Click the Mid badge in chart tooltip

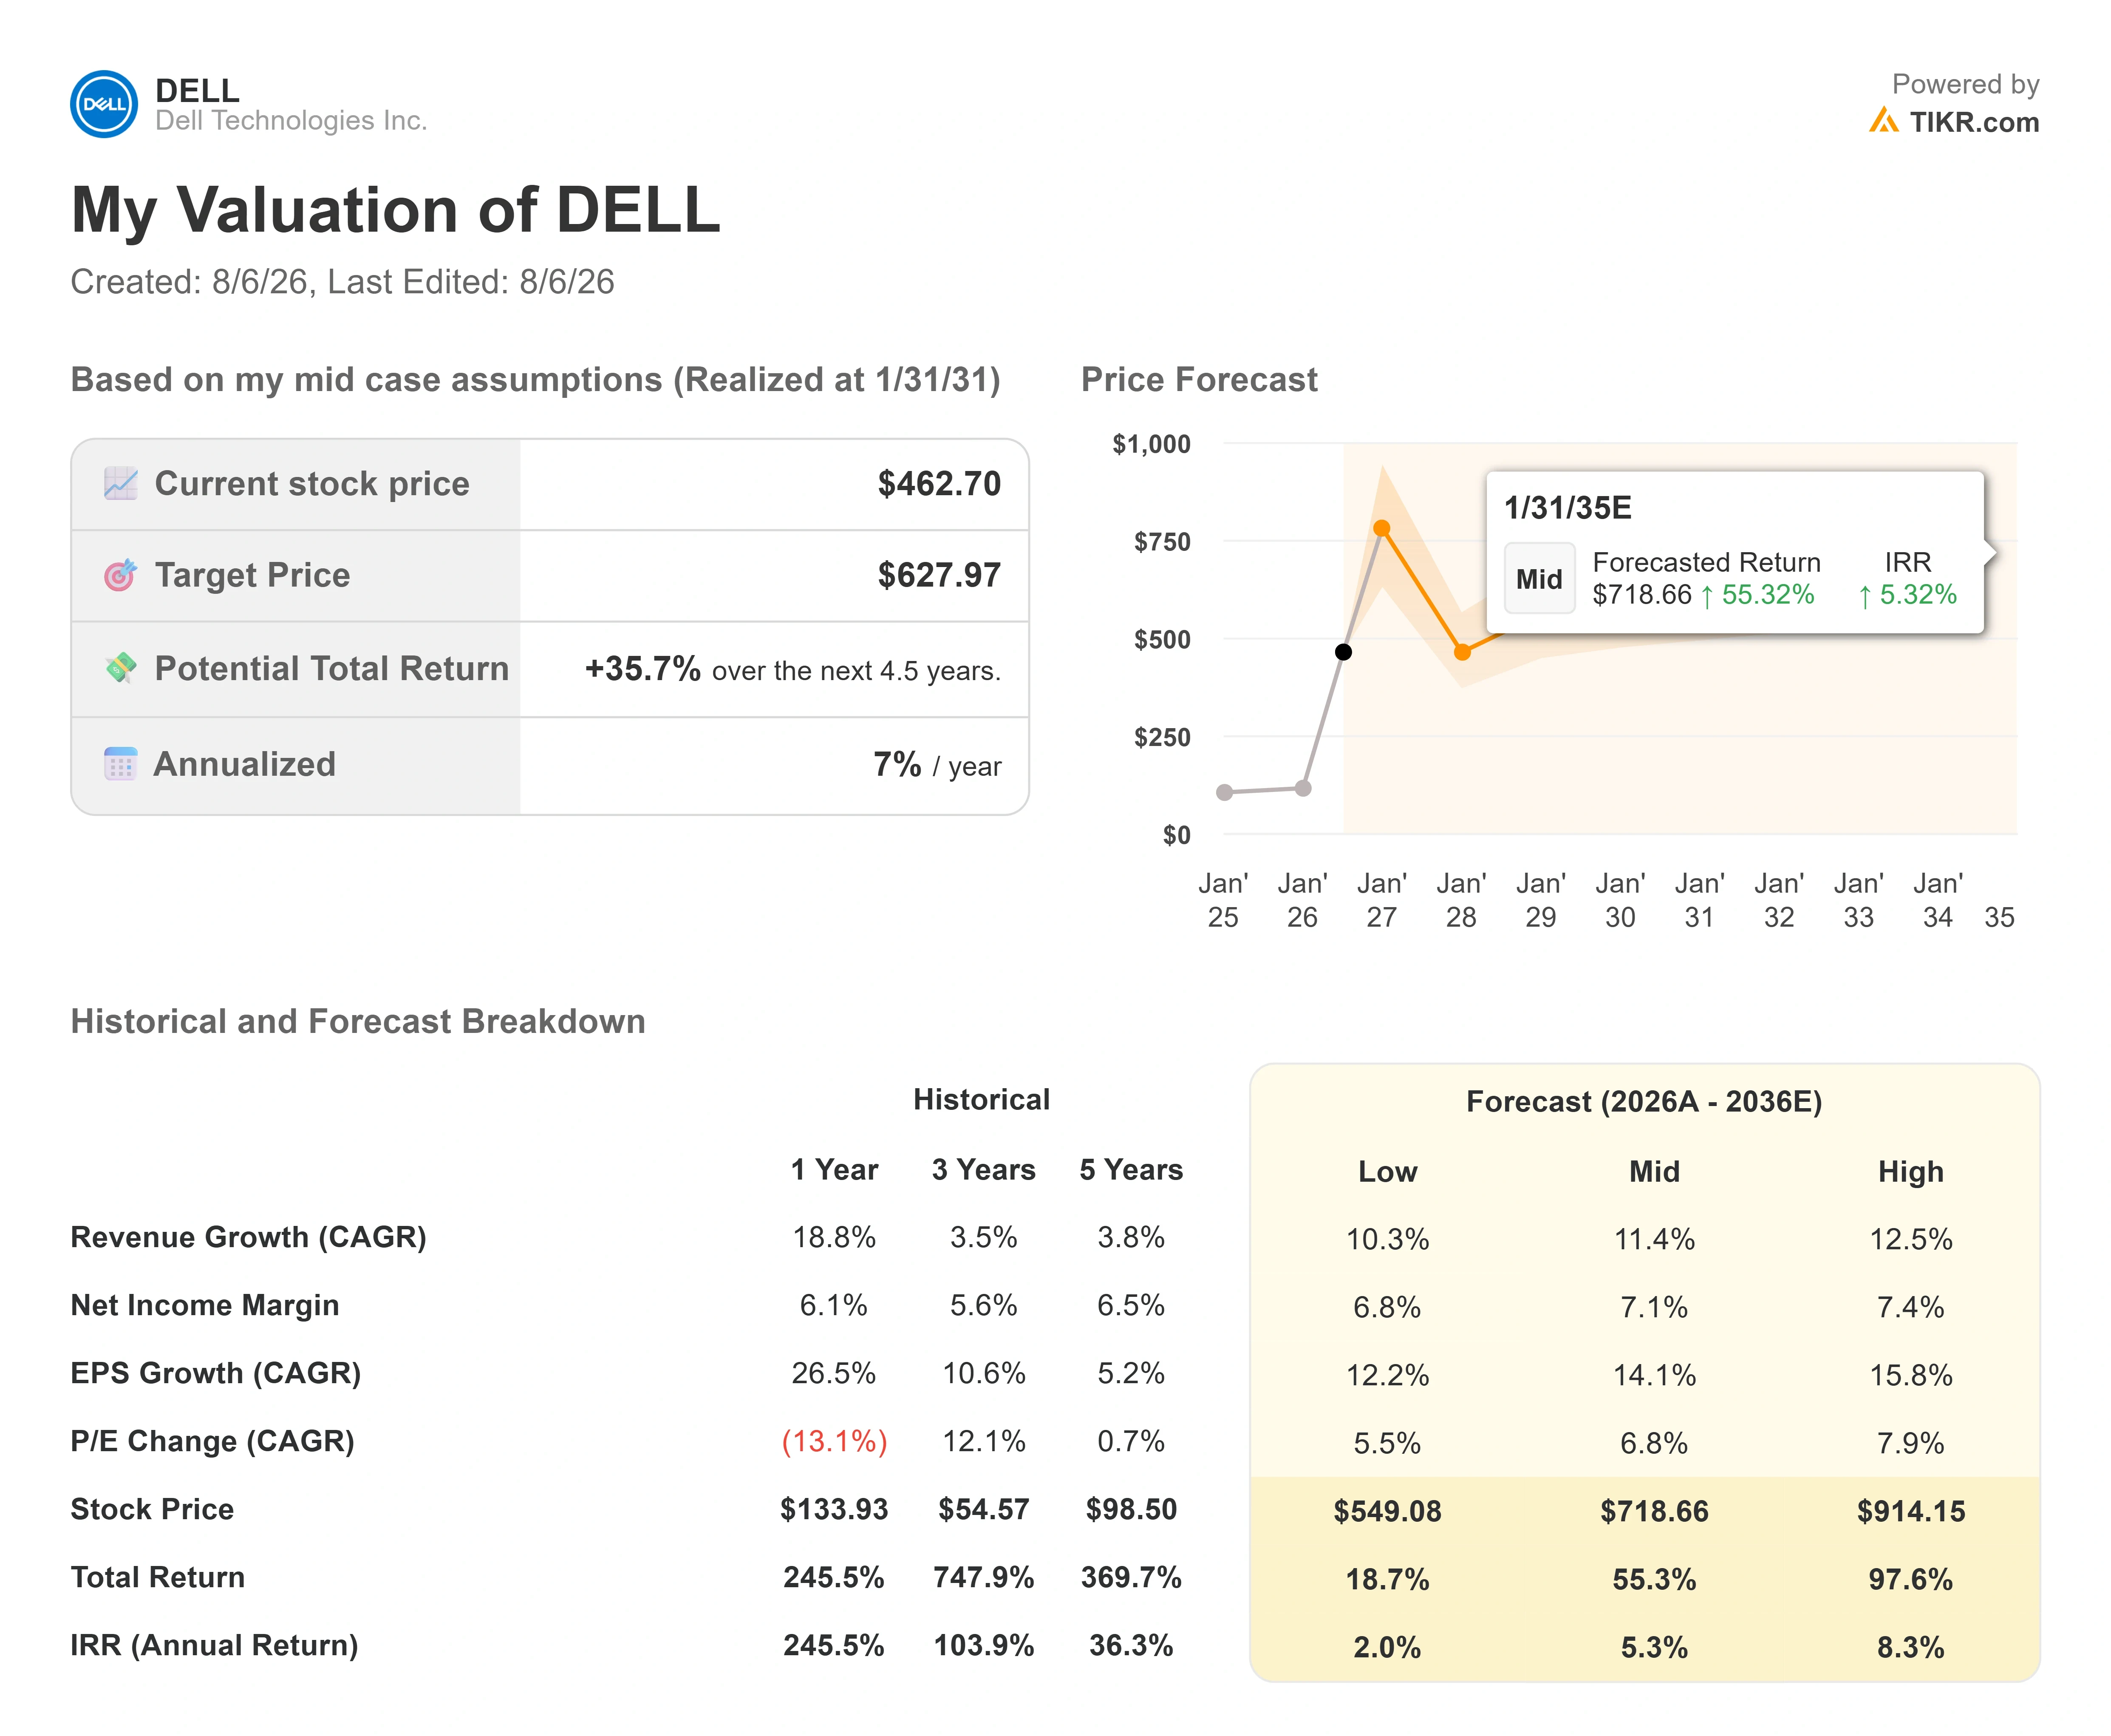pos(1539,578)
